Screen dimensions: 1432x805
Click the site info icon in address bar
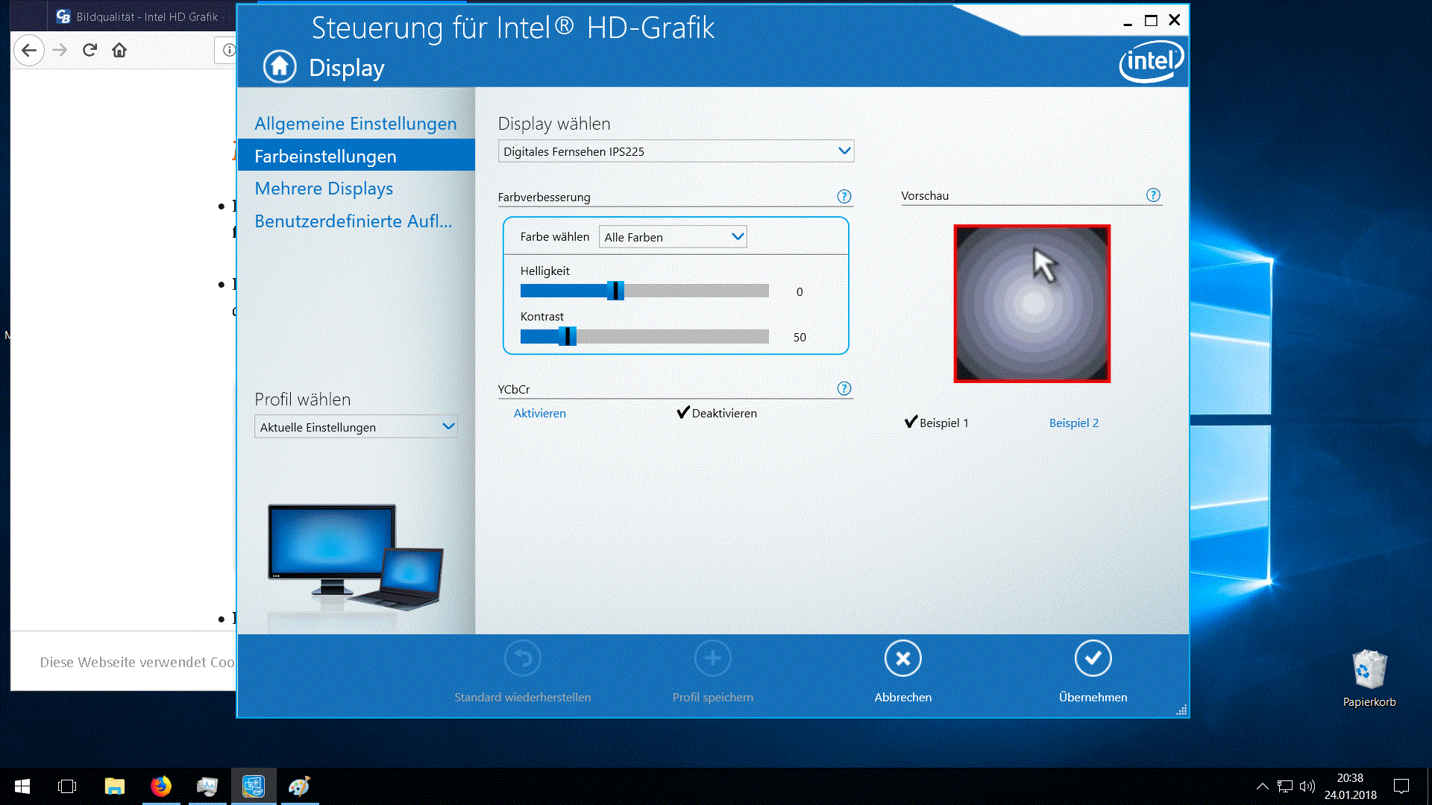(x=228, y=50)
